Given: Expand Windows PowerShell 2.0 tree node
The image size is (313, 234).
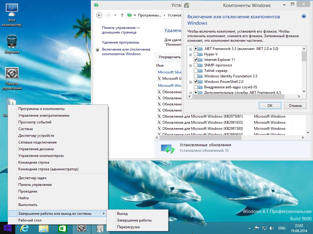Looking at the screenshot, I should coord(190,82).
